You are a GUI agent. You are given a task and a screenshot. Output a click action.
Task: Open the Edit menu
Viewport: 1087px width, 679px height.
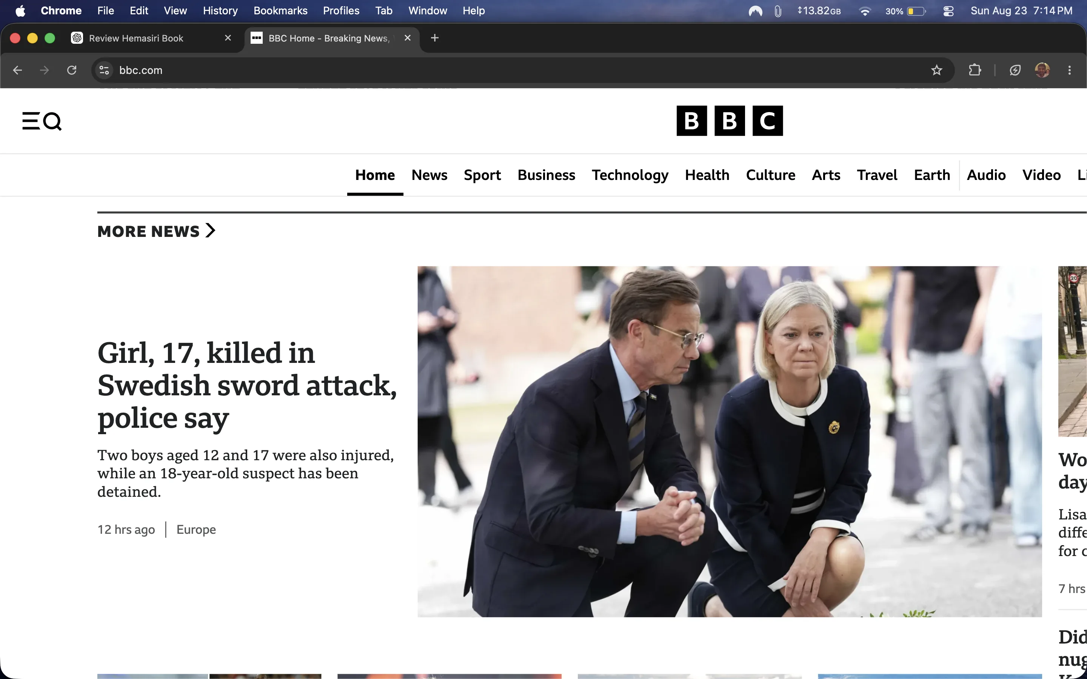click(139, 11)
